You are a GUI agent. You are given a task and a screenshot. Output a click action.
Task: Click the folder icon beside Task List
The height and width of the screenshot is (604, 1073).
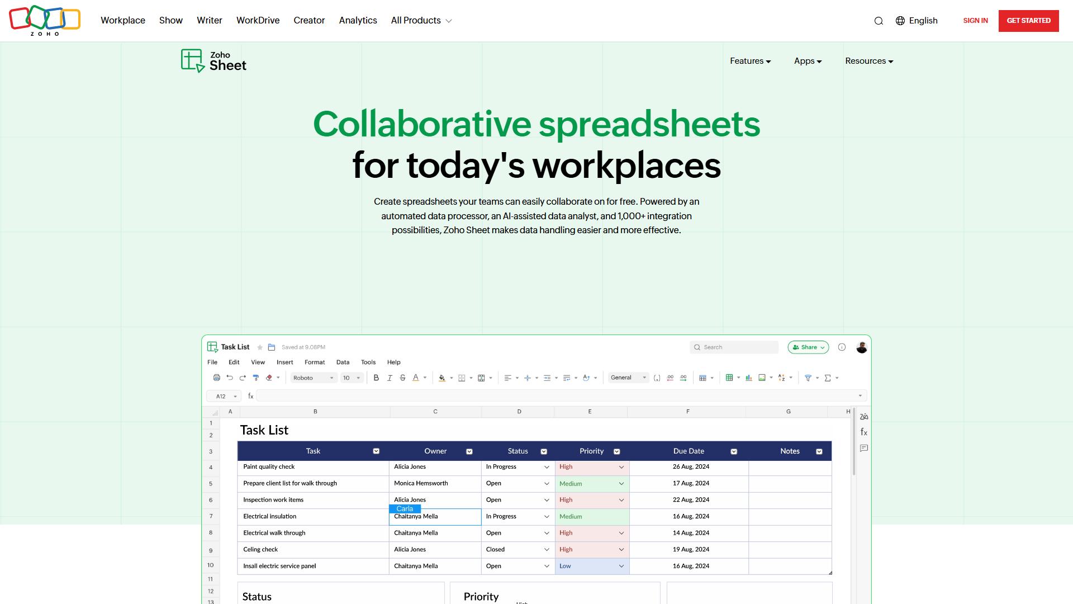272,347
